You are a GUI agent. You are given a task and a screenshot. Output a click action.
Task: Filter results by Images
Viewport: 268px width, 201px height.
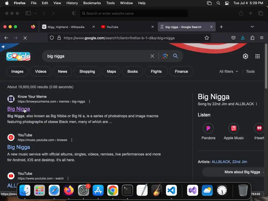[x=17, y=71]
